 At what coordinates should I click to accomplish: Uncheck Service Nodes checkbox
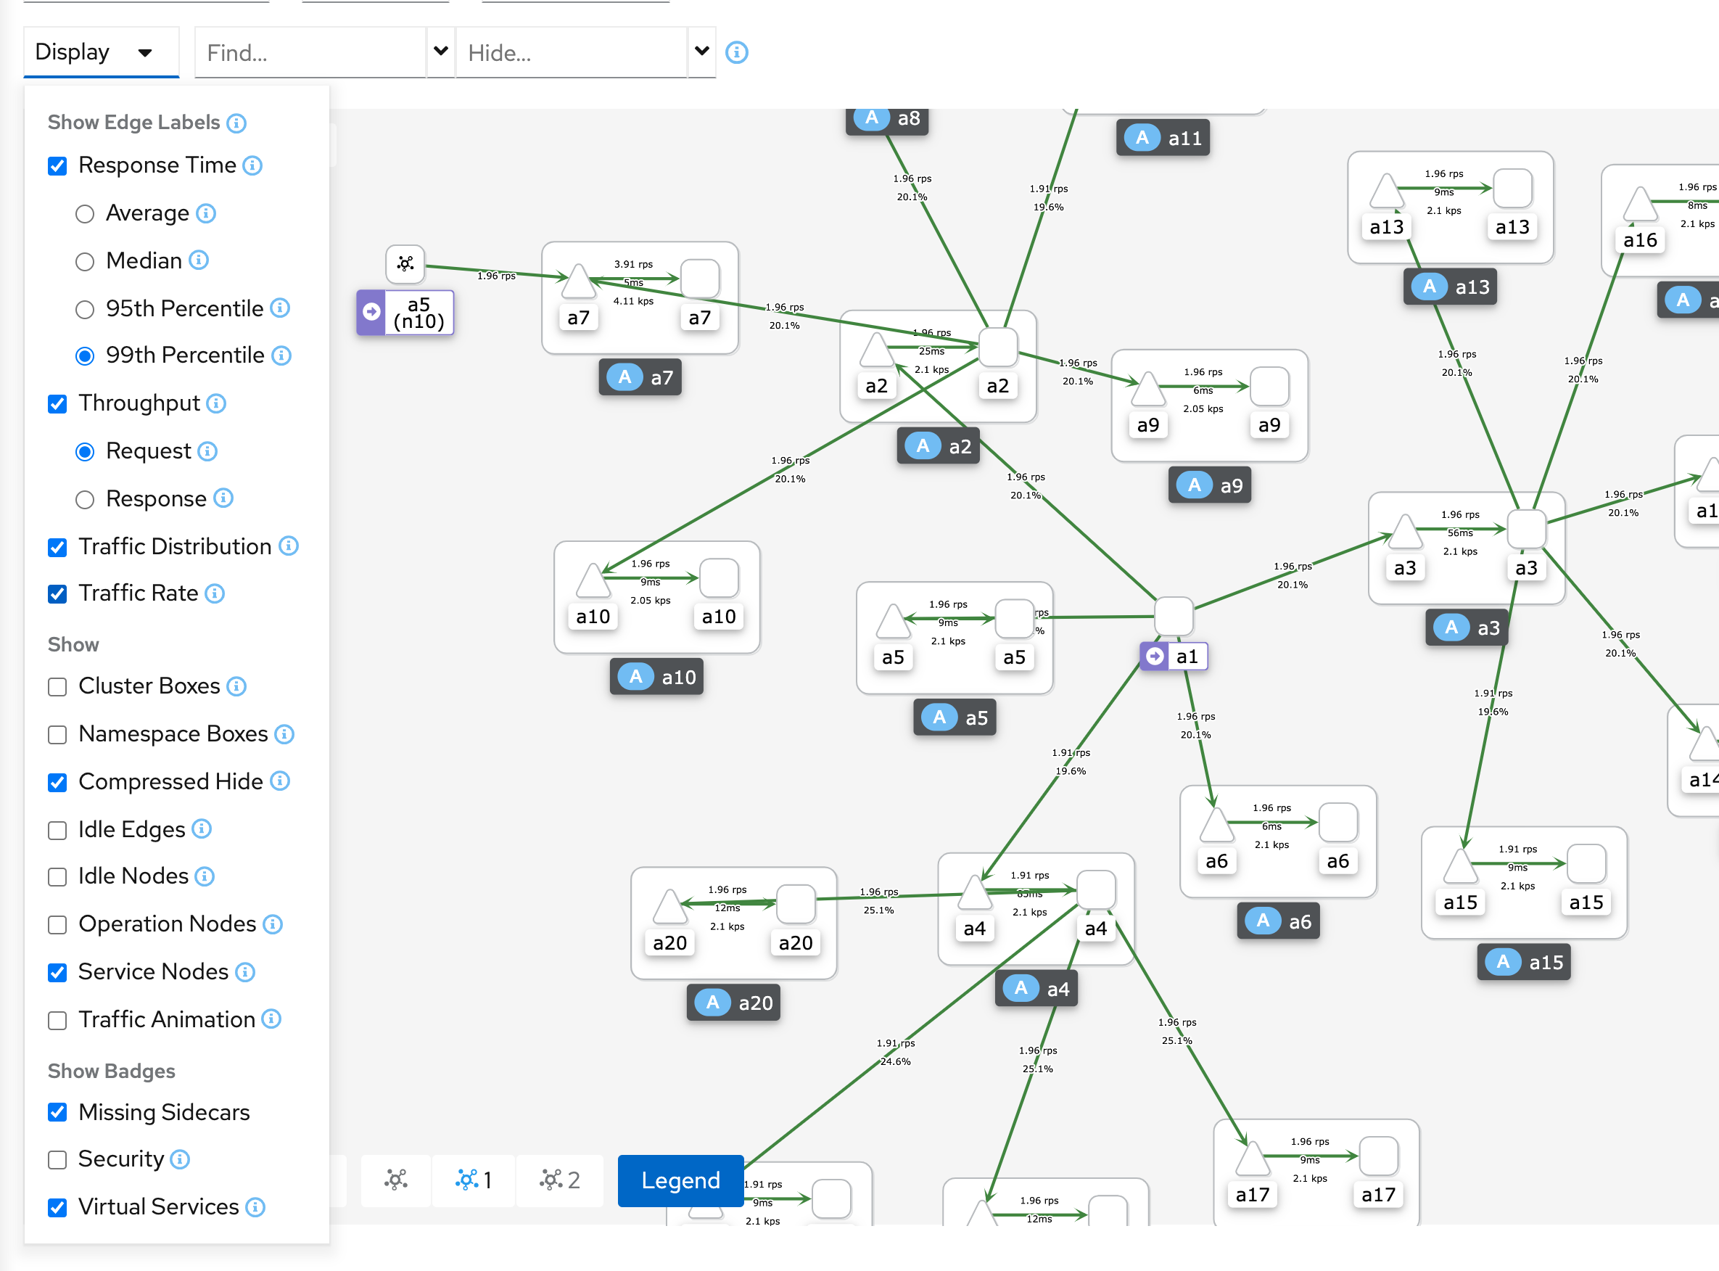click(x=58, y=973)
